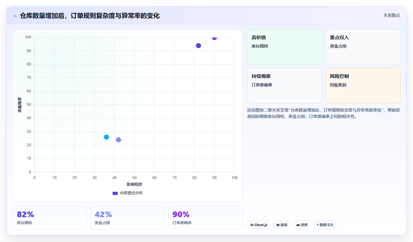The image size is (413, 242).
Task: Click the 42% value text
Action: 103,214
